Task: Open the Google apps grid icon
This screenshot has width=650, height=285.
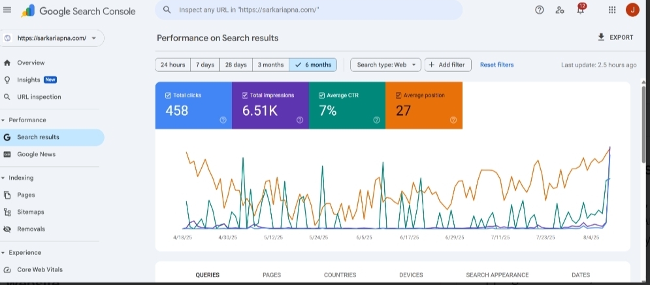Action: pyautogui.click(x=612, y=10)
